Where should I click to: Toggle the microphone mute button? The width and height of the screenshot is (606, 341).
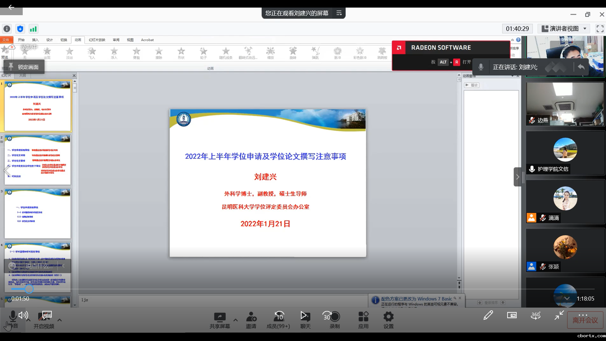[13, 316]
